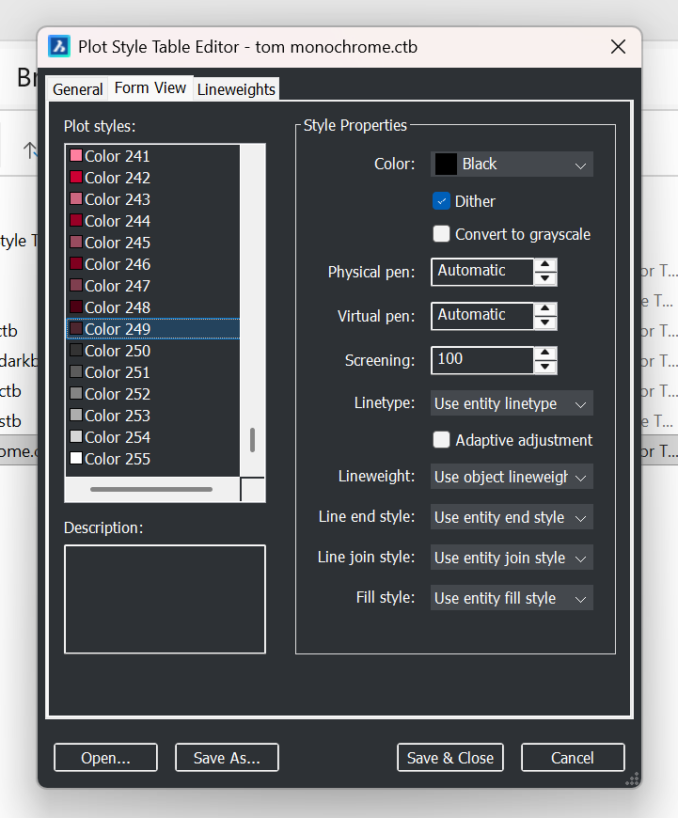Click the BricsCAD app icon in title bar
This screenshot has width=678, height=818.
click(60, 47)
